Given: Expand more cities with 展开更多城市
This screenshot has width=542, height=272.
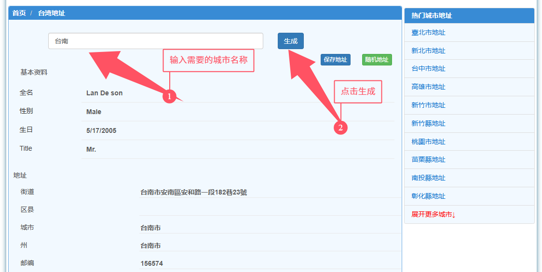Looking at the screenshot, I should (433, 214).
